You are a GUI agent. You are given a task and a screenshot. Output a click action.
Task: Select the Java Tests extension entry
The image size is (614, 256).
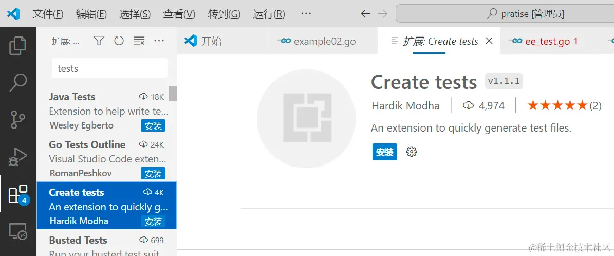(x=106, y=111)
